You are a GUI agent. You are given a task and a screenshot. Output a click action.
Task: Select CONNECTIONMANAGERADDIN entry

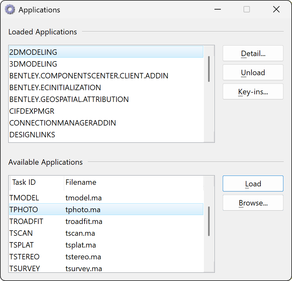point(106,123)
